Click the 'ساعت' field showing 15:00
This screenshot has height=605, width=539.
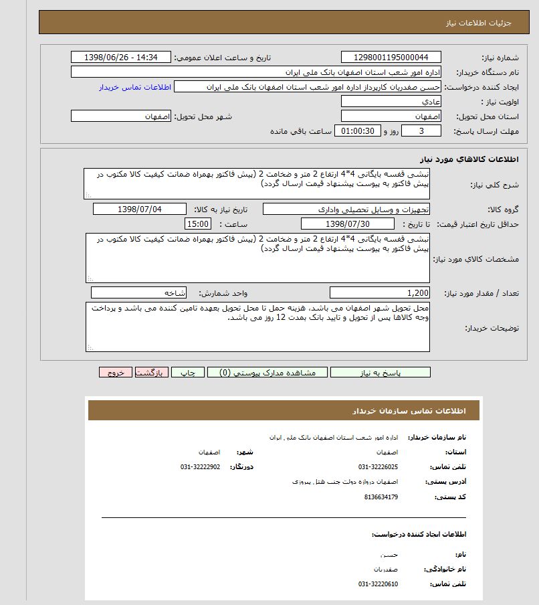pos(197,224)
